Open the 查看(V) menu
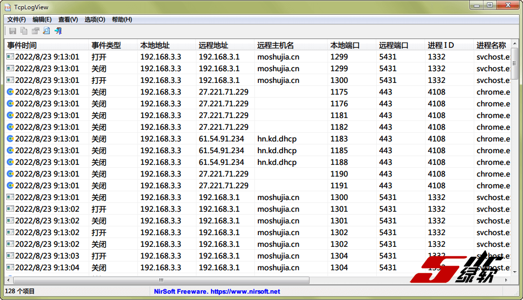This screenshot has width=523, height=300. click(x=68, y=20)
